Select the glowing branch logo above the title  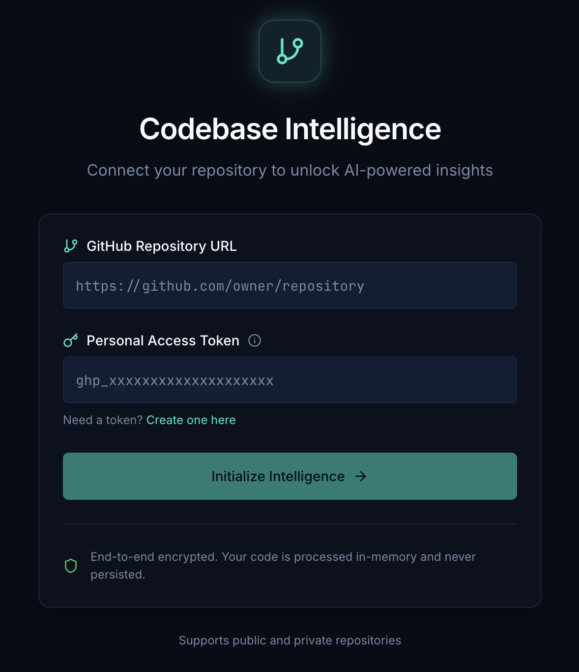coord(289,51)
